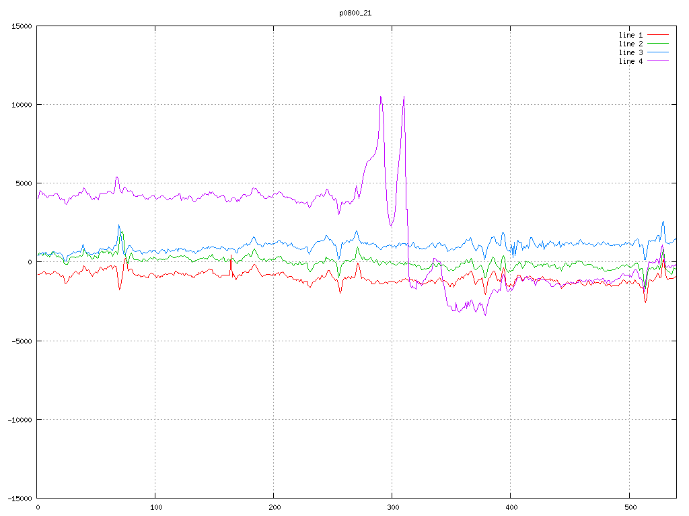Click the blue line 3 legend sample
689x516 pixels.
click(x=658, y=52)
